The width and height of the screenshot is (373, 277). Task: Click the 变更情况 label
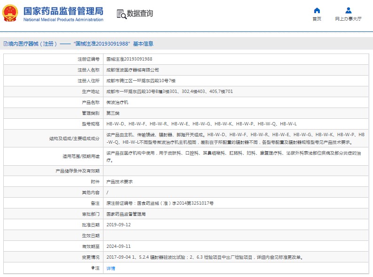pyautogui.click(x=91, y=257)
